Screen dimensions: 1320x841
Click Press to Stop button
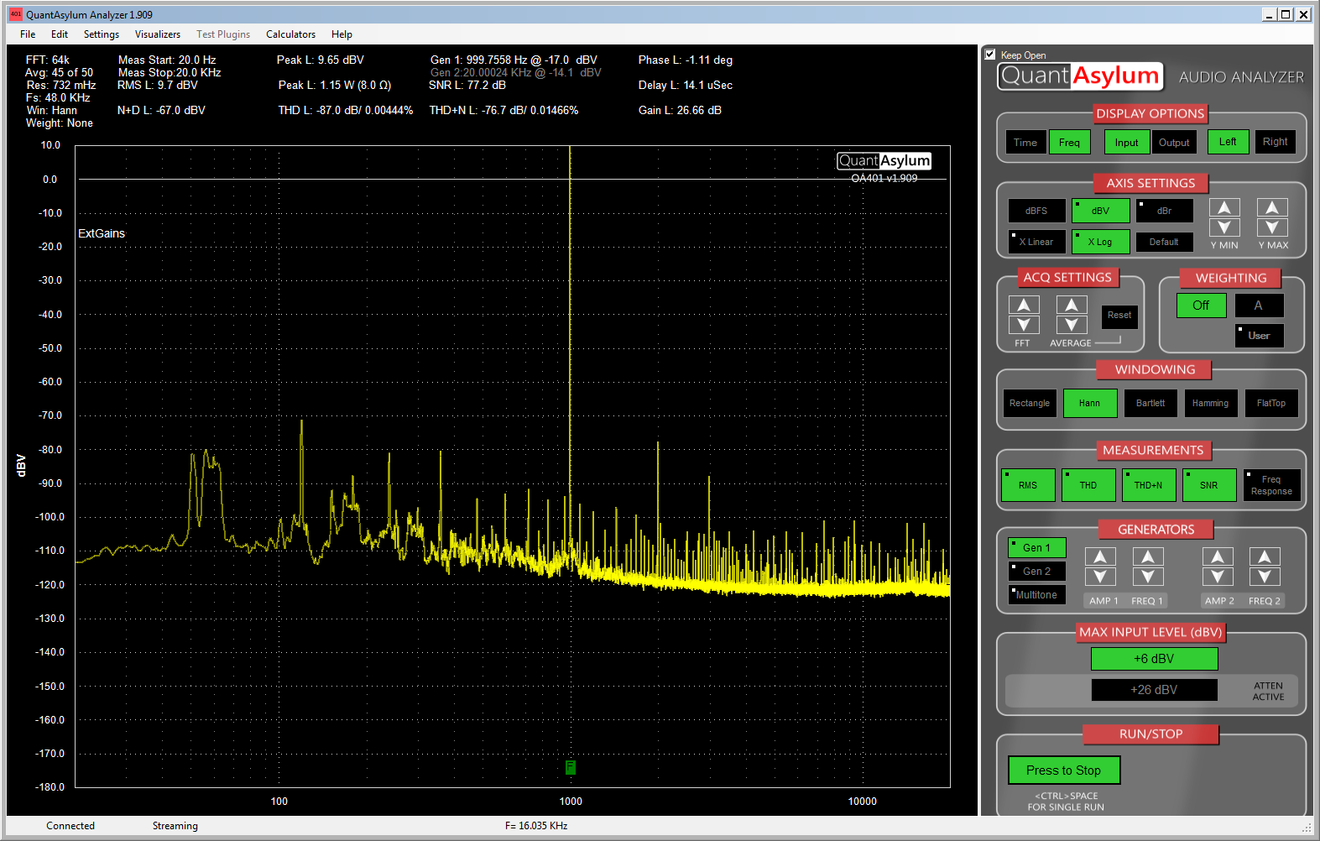point(1063,770)
